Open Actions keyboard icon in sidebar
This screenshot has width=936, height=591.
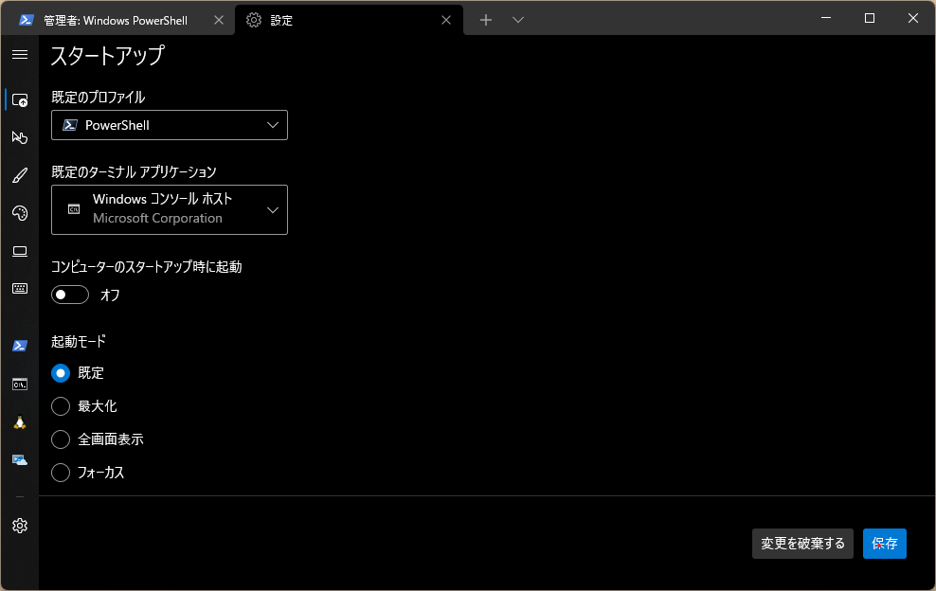point(19,289)
